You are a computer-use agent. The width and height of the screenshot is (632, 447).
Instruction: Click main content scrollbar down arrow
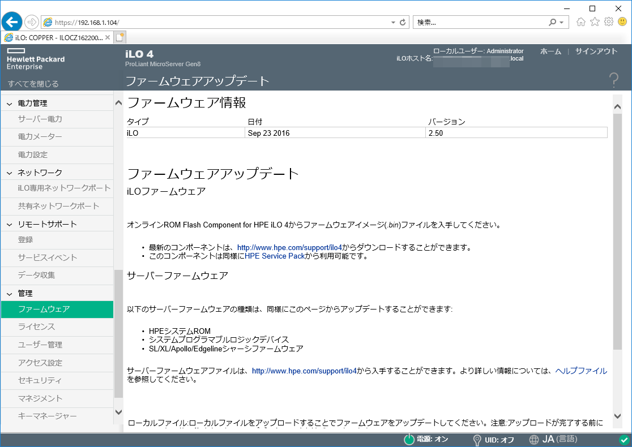click(x=617, y=416)
